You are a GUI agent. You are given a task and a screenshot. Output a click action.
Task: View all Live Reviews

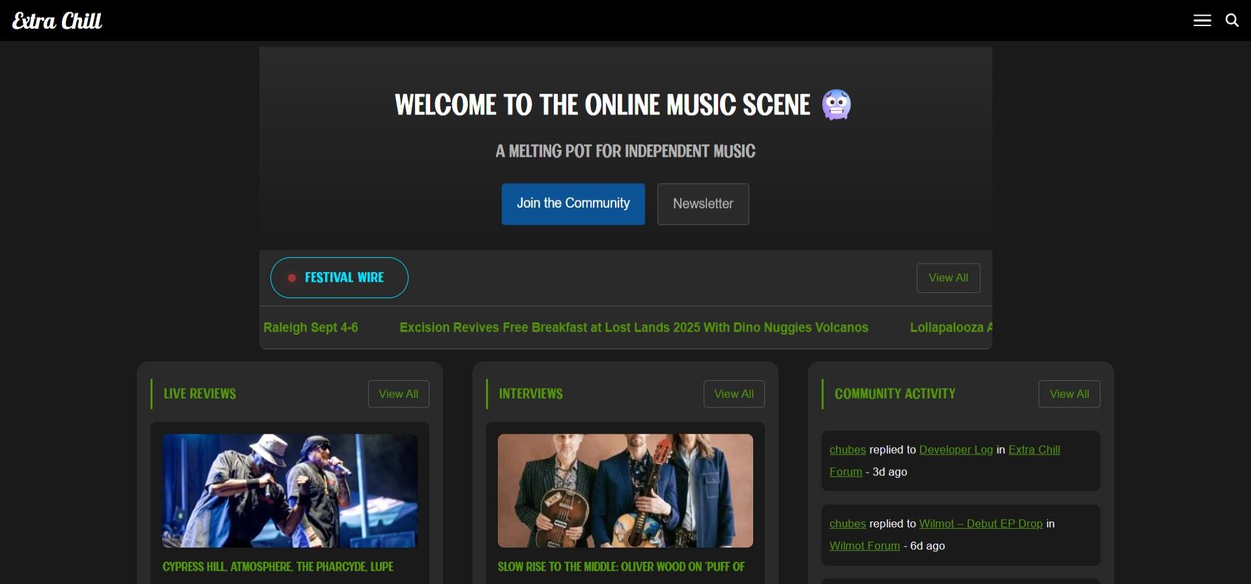point(399,394)
